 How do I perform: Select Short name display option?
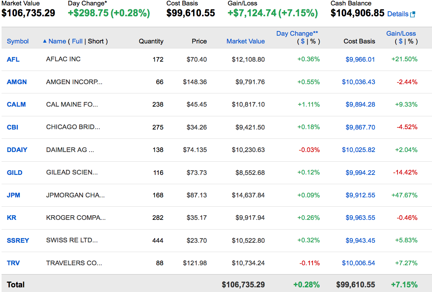tap(96, 41)
